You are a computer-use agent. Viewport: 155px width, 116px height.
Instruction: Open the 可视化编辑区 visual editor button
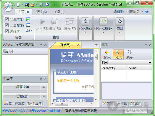[x=104, y=28]
